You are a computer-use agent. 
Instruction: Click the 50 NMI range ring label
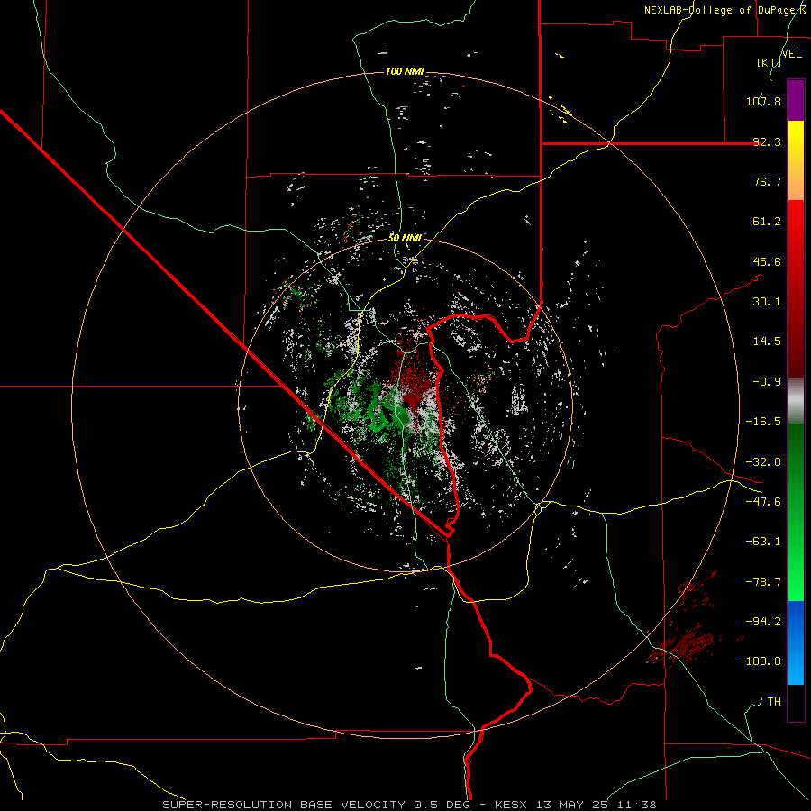click(x=405, y=238)
